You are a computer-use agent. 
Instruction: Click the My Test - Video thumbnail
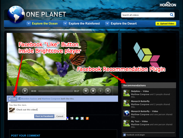(127, 123)
